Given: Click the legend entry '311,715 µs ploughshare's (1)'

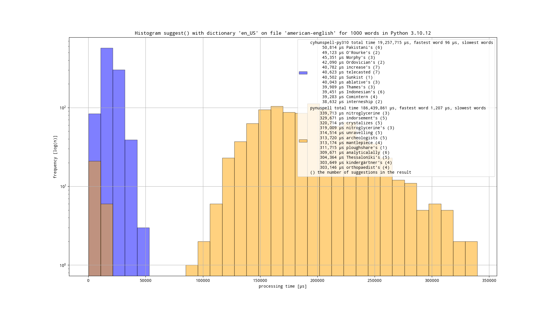Looking at the screenshot, I should tap(353, 148).
